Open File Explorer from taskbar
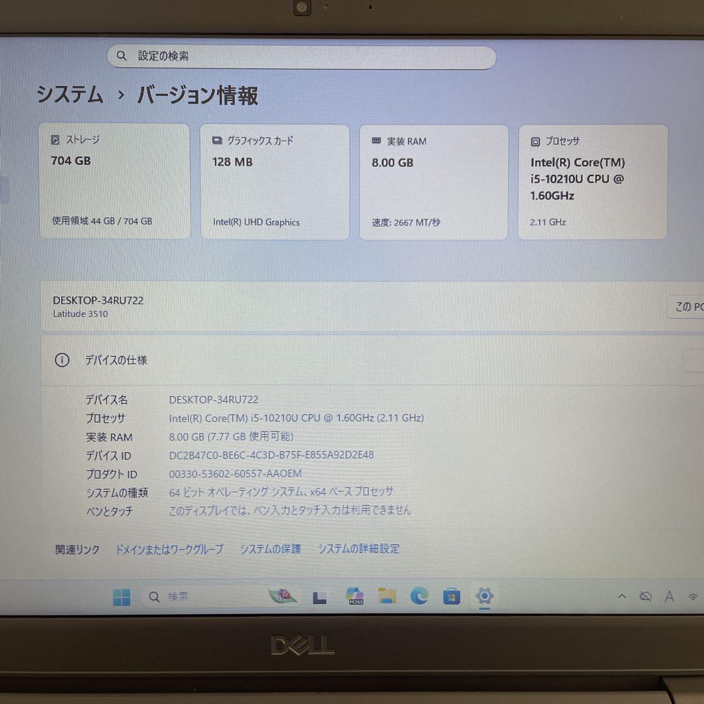The width and height of the screenshot is (704, 704). point(387,596)
